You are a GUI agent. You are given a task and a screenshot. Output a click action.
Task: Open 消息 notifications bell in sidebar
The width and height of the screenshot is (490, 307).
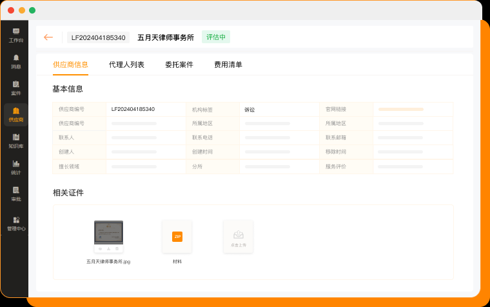(x=15, y=61)
